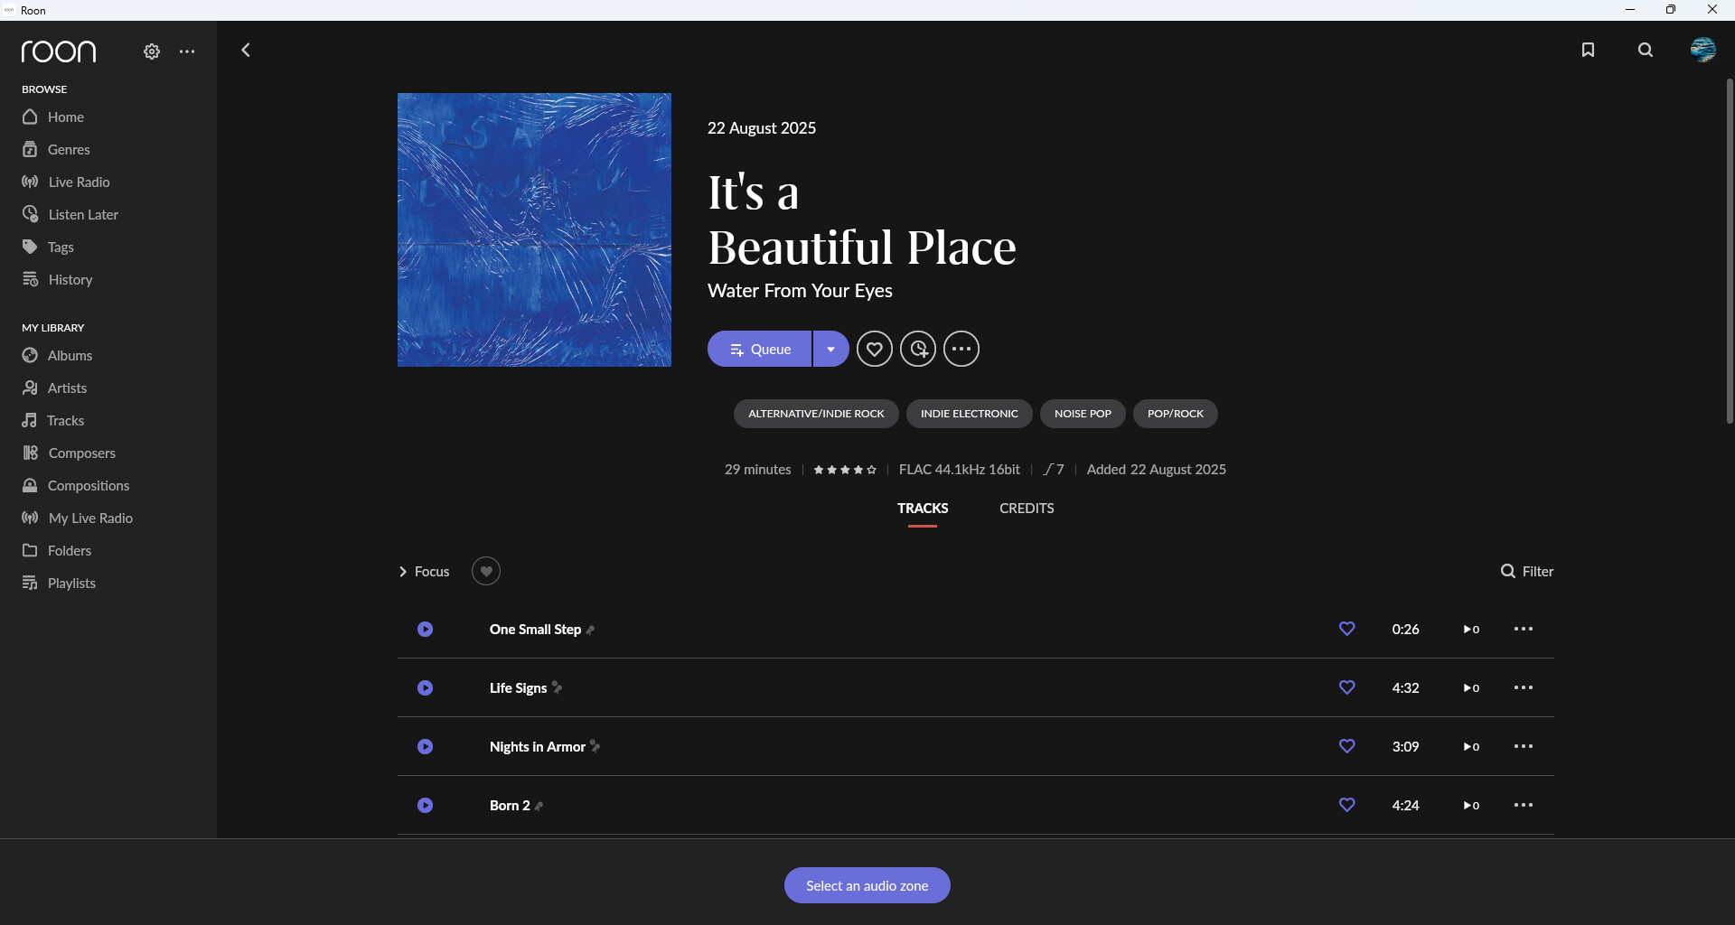Click the user profile avatar
The height and width of the screenshot is (925, 1735).
point(1702,50)
